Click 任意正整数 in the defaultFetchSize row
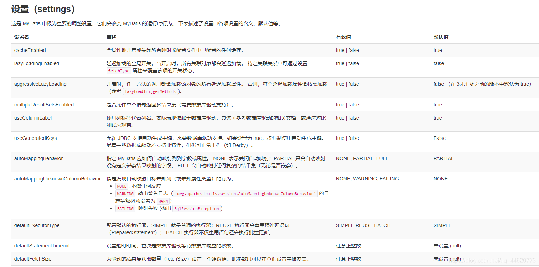This screenshot has width=539, height=267. [x=348, y=259]
